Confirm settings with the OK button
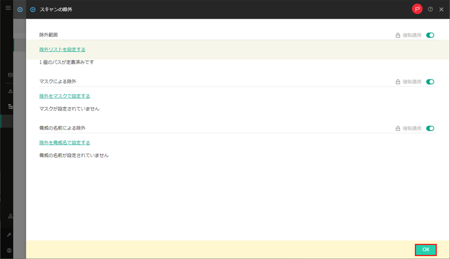This screenshot has width=450, height=259. (x=425, y=249)
